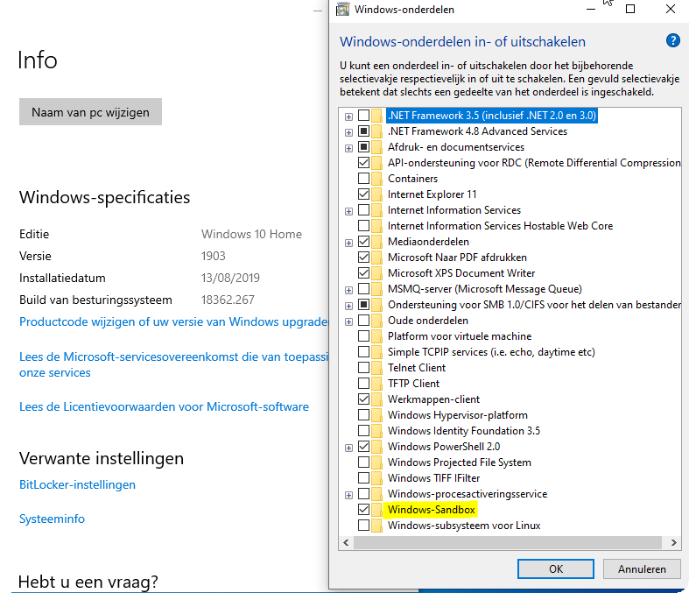689x593 pixels.
Task: Click the folder icon beside Internet Explorer 11
Action: pyautogui.click(x=377, y=194)
